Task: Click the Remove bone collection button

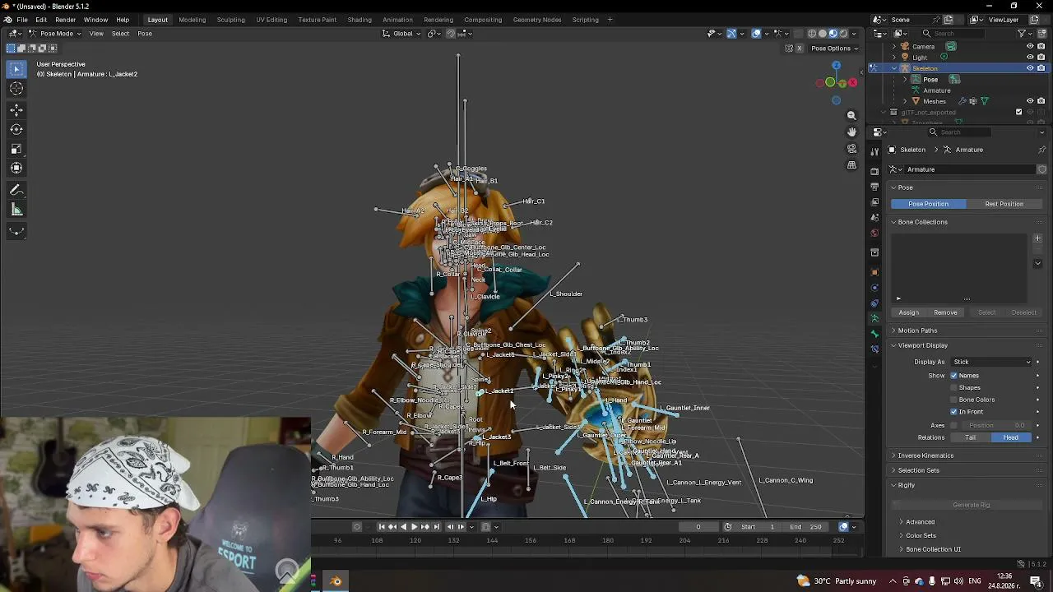Action: (945, 312)
